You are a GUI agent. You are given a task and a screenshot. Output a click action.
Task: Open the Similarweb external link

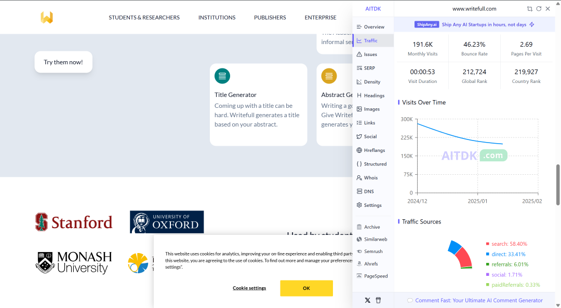(x=373, y=239)
